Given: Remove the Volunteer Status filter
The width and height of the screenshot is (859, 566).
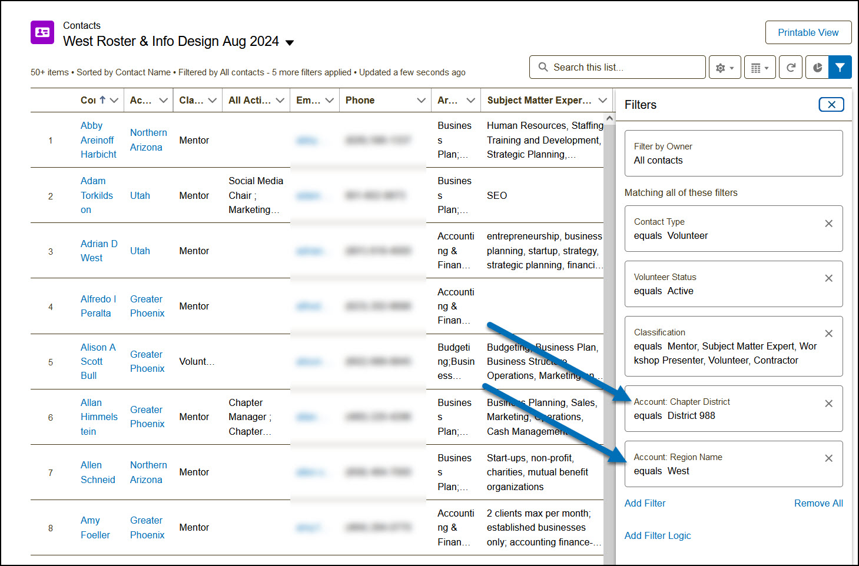Looking at the screenshot, I should [x=828, y=278].
